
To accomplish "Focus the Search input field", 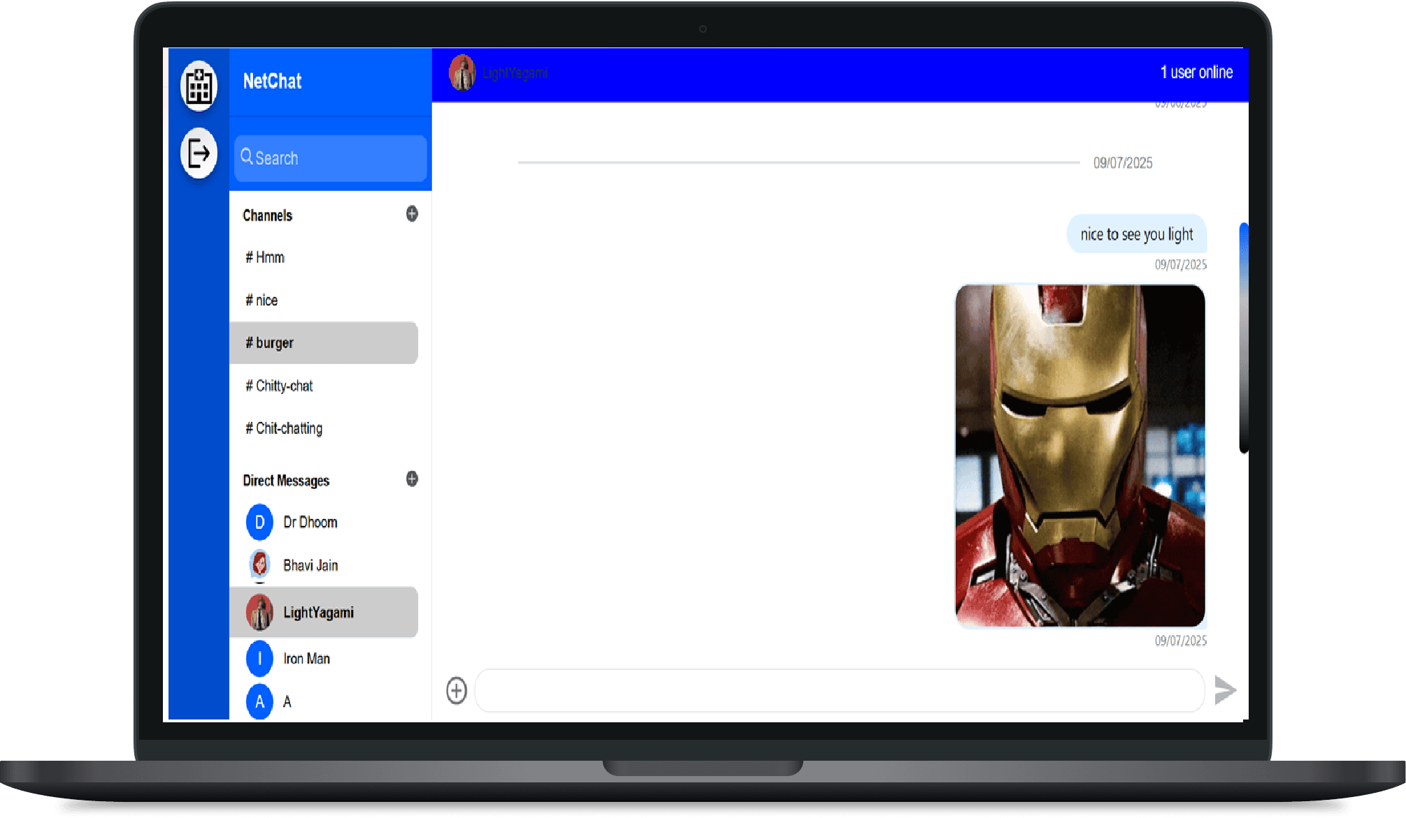I will coord(330,158).
